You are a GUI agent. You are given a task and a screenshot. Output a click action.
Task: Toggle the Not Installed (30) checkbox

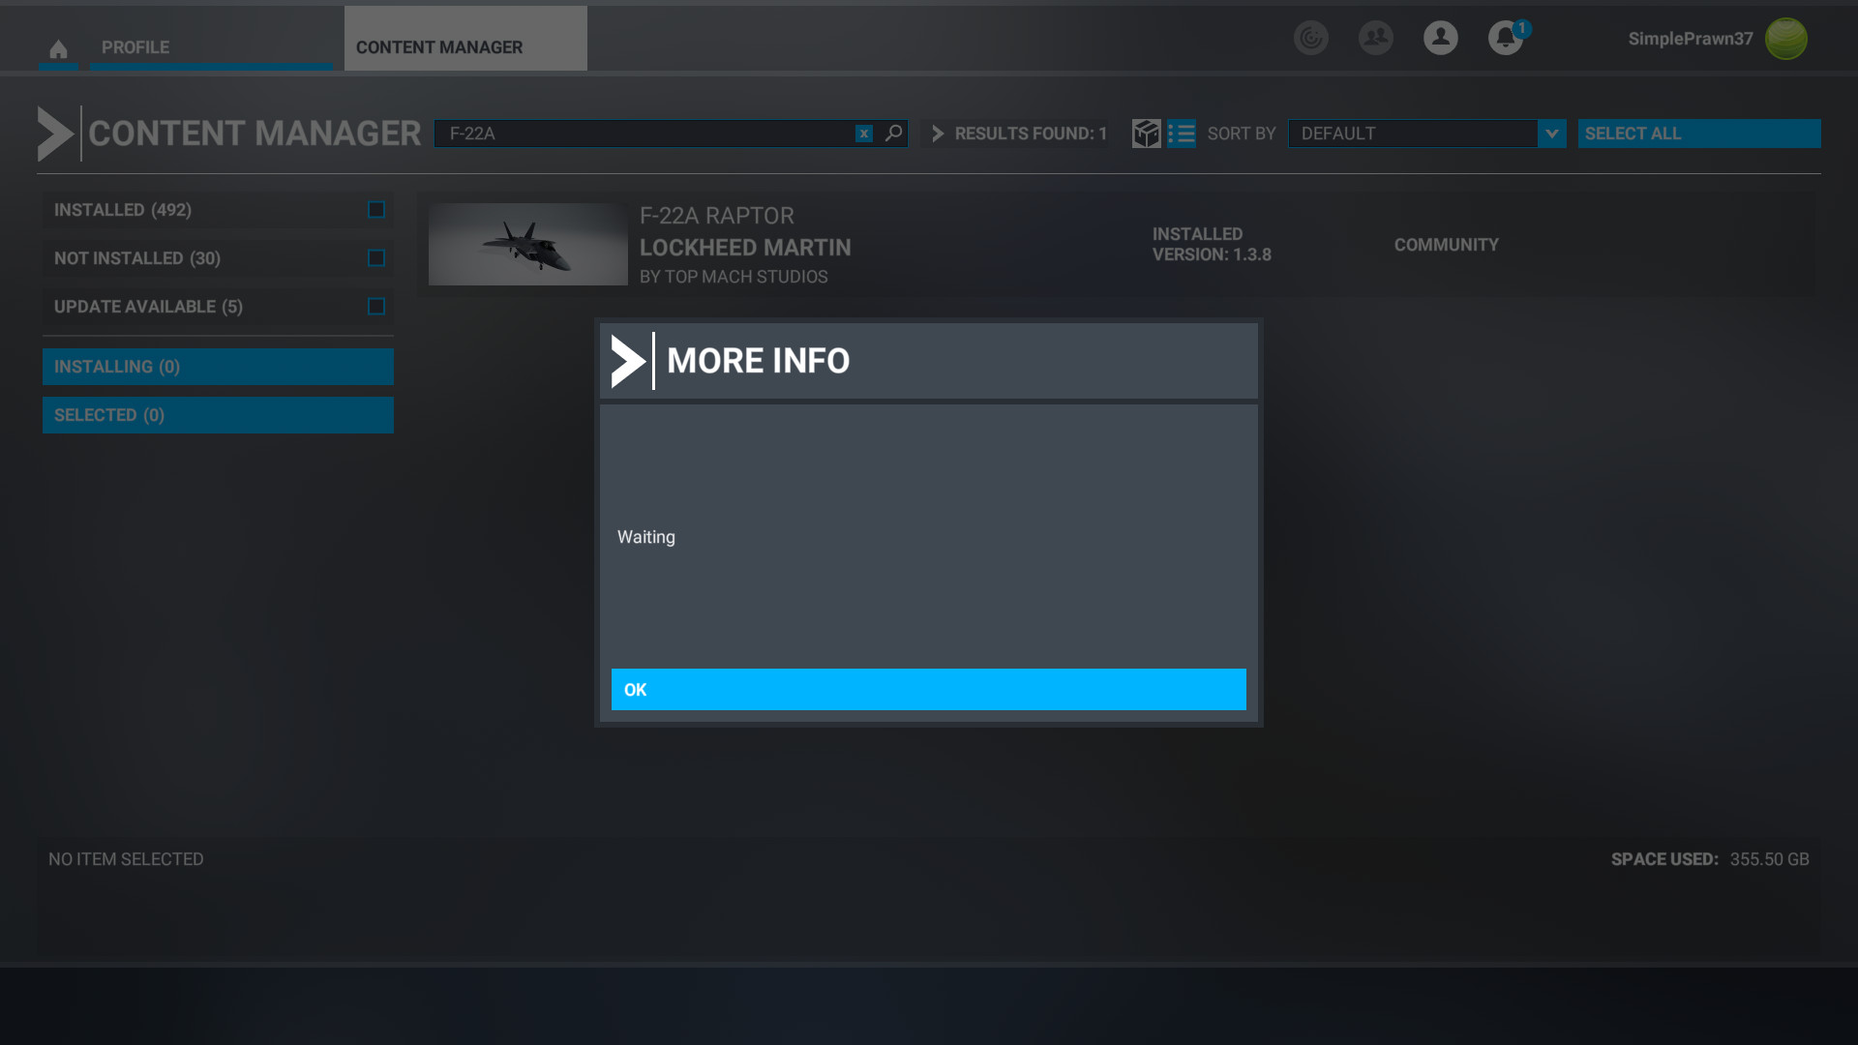(x=376, y=258)
